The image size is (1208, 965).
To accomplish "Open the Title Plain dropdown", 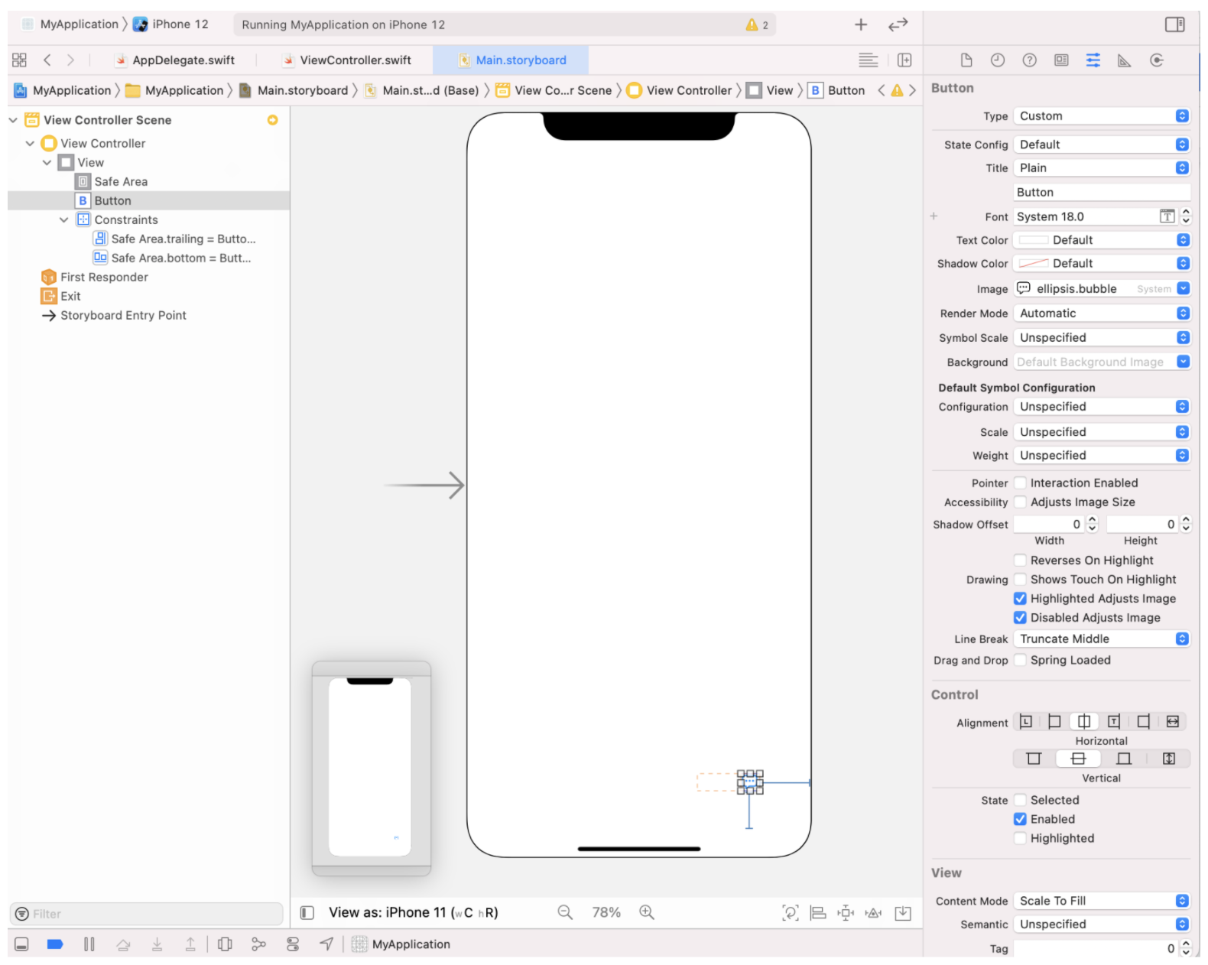I will pyautogui.click(x=1102, y=168).
